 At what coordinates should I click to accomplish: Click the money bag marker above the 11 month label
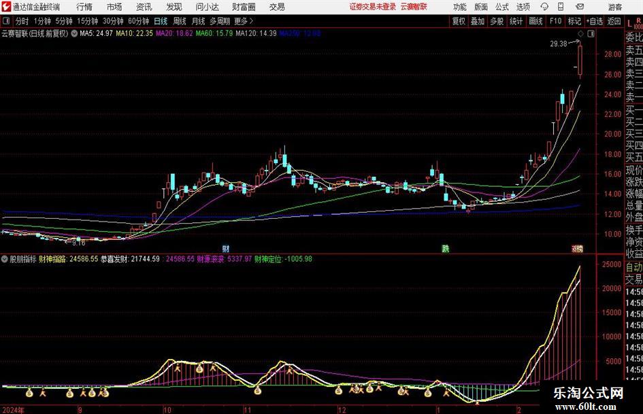click(257, 390)
